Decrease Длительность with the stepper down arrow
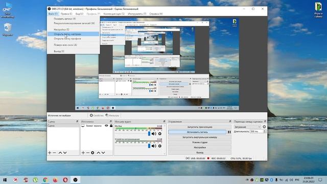The image size is (327, 184). click(265, 132)
